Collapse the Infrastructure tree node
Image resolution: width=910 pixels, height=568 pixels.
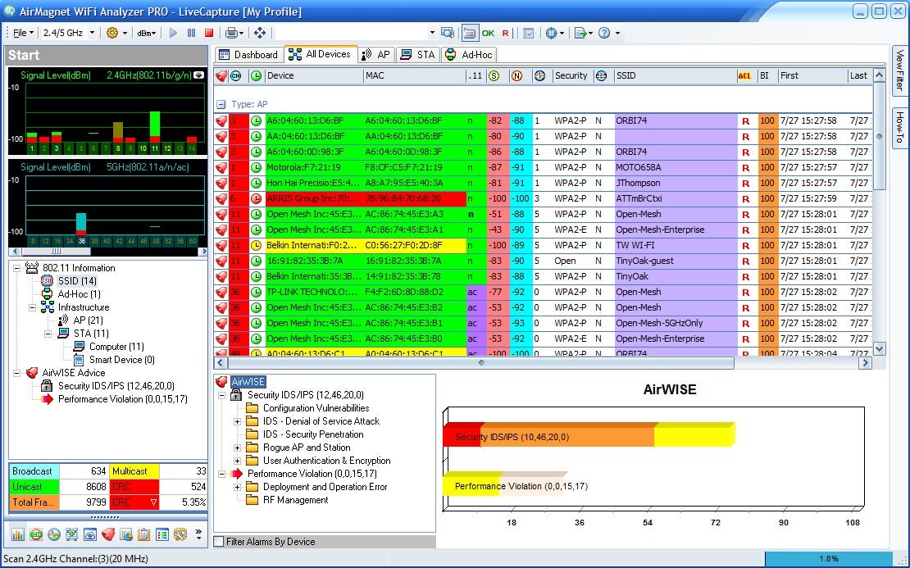click(33, 307)
